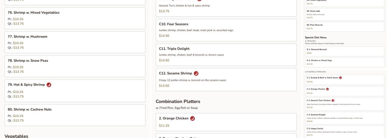The width and height of the screenshot is (387, 138).
Task: Click the spicy icon next to sidebar C 2. Orange Chicken
Action: point(328,89)
